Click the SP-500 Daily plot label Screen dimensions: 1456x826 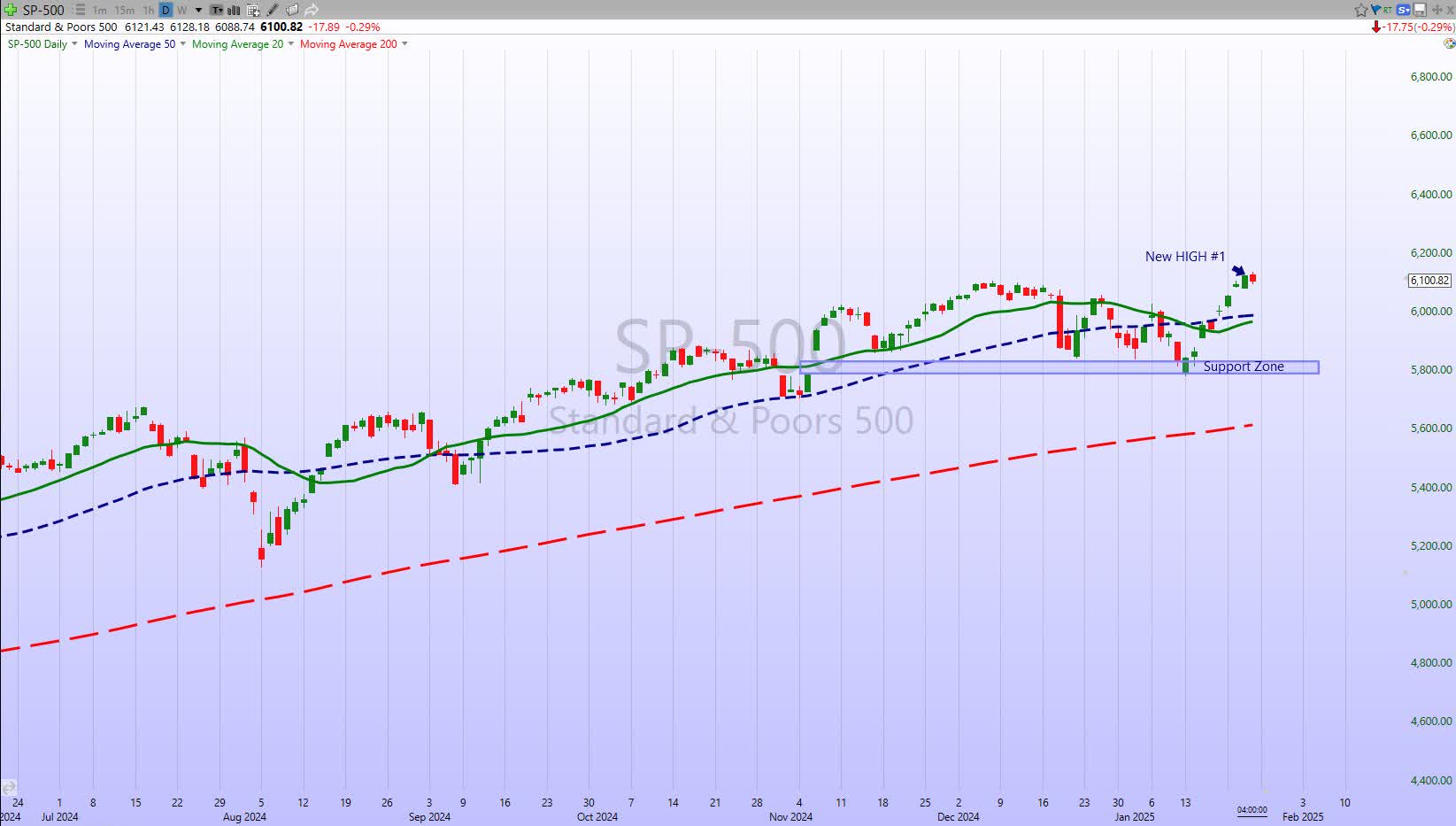(37, 44)
